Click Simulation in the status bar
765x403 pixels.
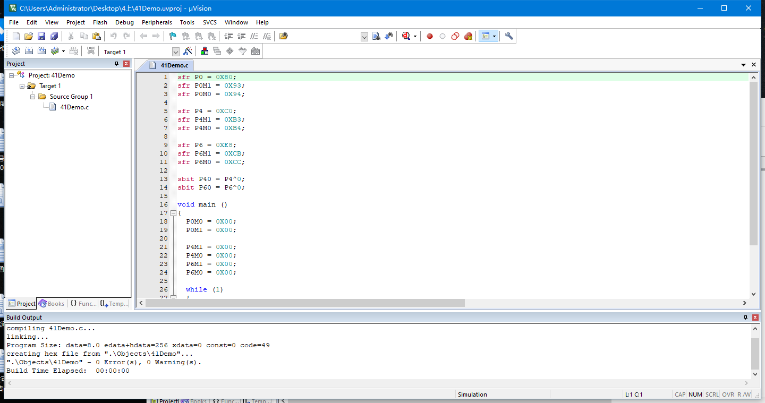[x=472, y=395]
